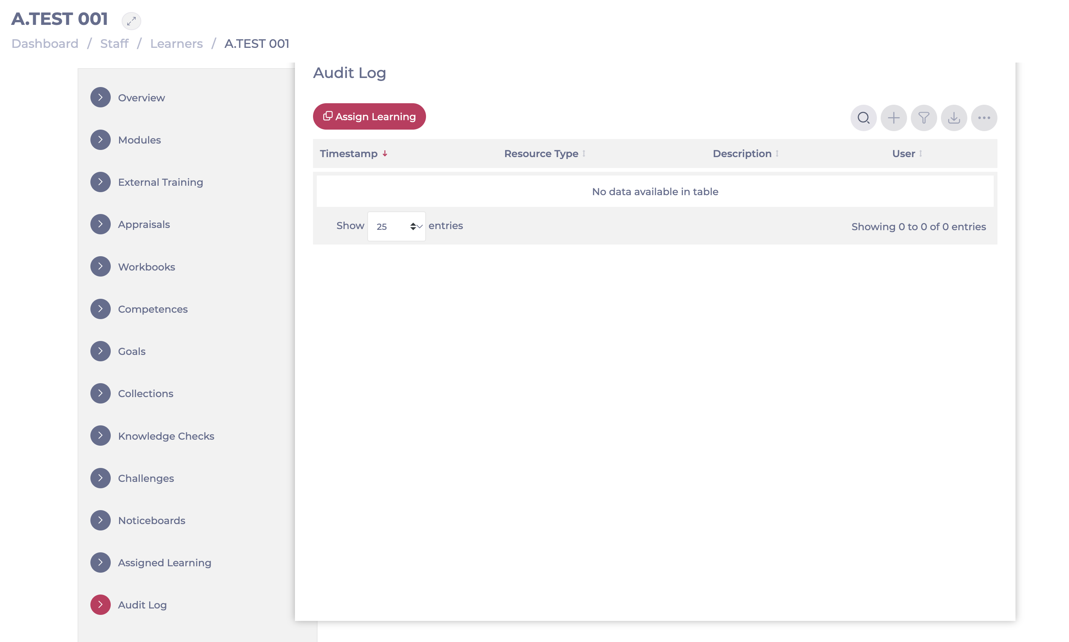
Task: Click A.TEST 001 breadcrumb item
Action: [257, 44]
